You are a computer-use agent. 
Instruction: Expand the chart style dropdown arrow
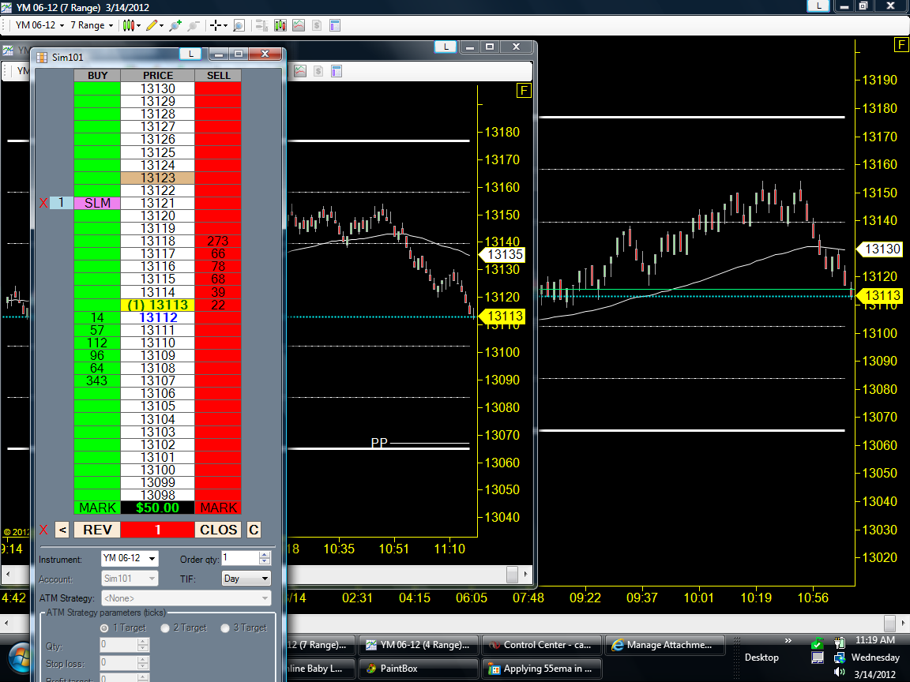(x=139, y=25)
